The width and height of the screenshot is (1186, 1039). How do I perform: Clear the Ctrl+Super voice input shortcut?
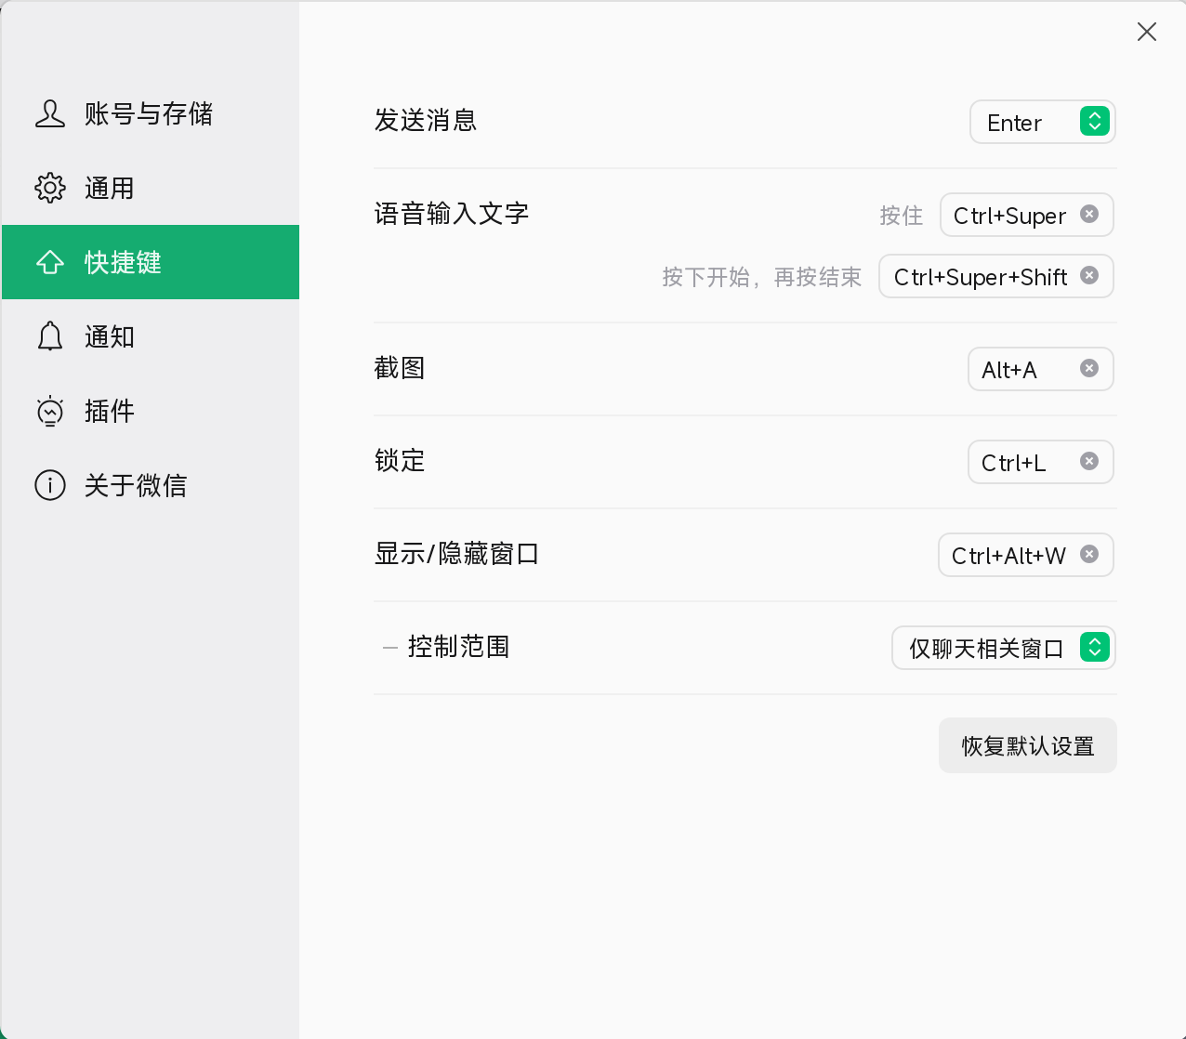(1089, 215)
